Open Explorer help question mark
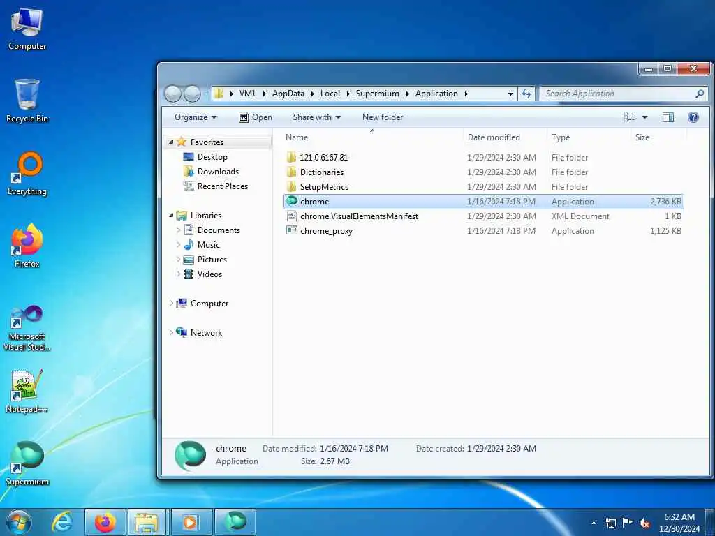The width and height of the screenshot is (715, 536). coord(693,117)
